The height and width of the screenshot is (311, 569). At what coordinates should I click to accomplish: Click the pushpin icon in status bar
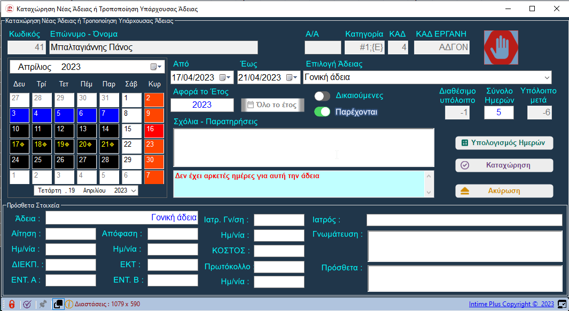pyautogui.click(x=43, y=304)
